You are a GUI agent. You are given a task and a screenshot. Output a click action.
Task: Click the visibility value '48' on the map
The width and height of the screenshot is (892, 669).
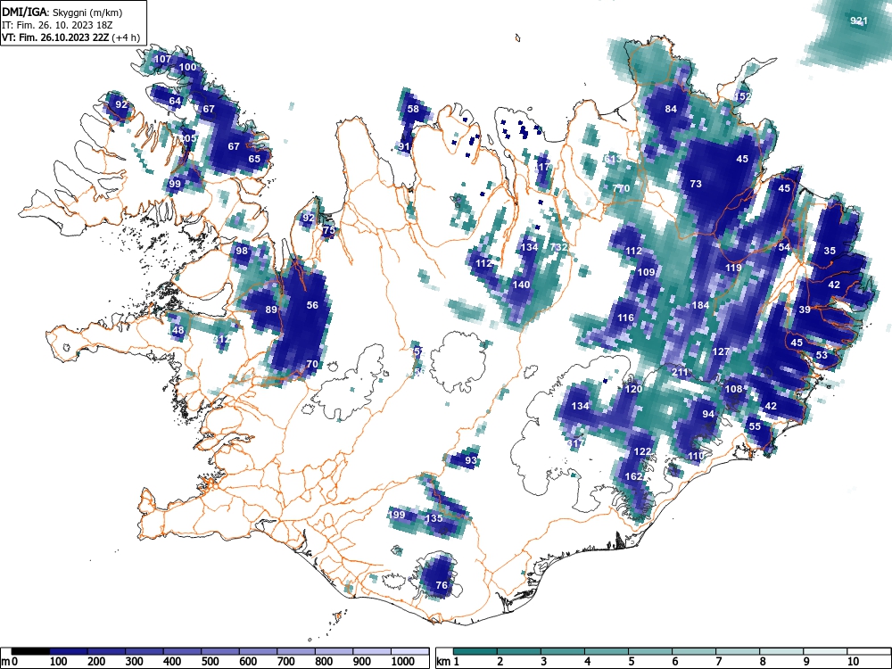coord(178,331)
